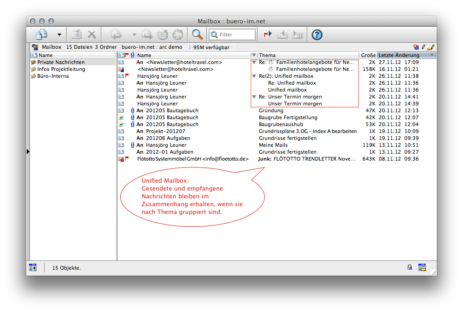
Task: Sort by 'Größe' column header
Action: 368,55
